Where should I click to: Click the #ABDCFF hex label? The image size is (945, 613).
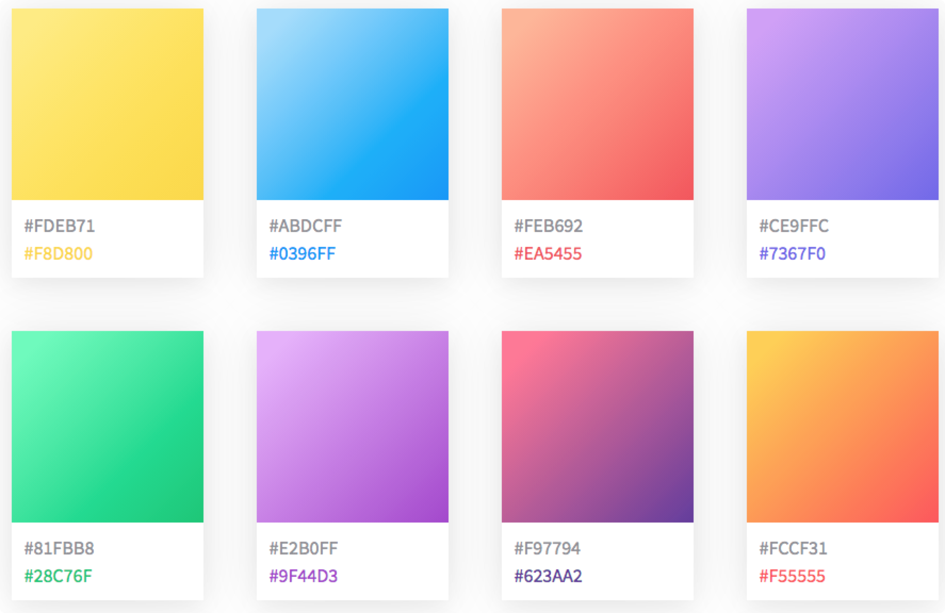(305, 226)
